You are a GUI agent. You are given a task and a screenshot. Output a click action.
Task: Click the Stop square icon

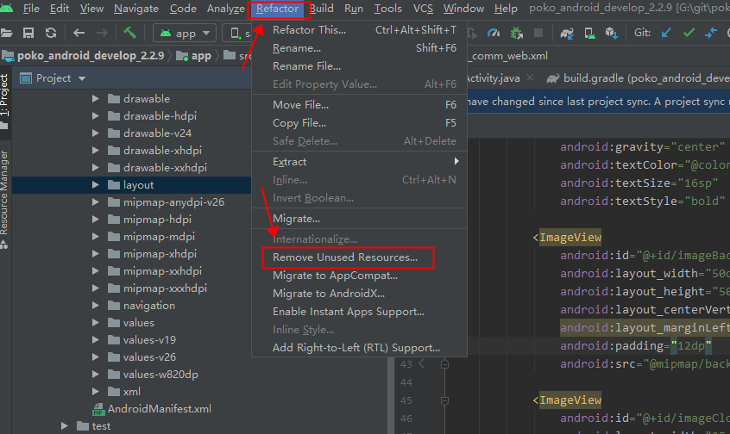pyautogui.click(x=538, y=33)
